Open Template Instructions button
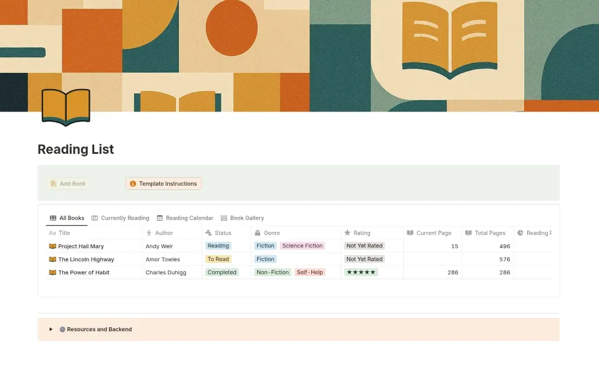599x374 pixels. click(163, 183)
